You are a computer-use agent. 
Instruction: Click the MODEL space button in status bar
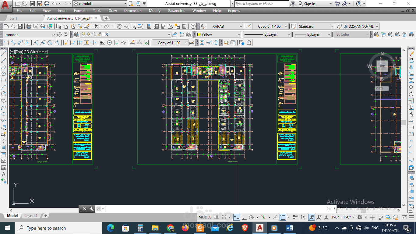(205, 217)
